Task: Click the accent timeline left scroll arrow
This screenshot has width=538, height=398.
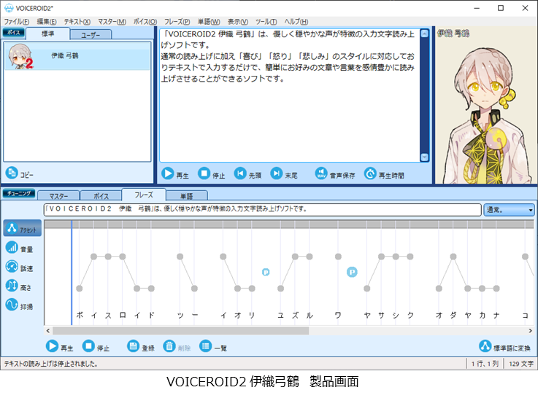Action: pyautogui.click(x=48, y=331)
